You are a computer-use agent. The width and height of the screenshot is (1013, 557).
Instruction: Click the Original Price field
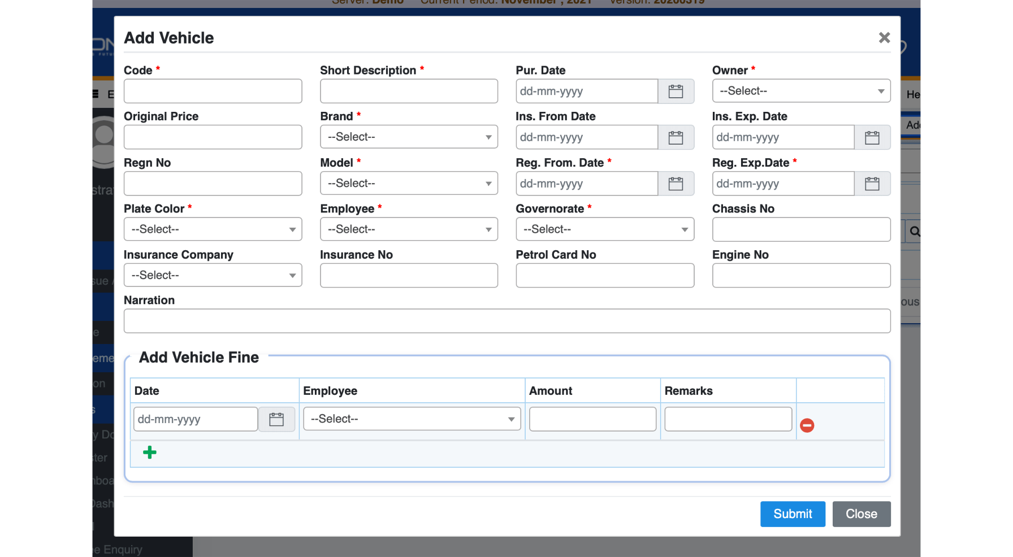click(213, 137)
